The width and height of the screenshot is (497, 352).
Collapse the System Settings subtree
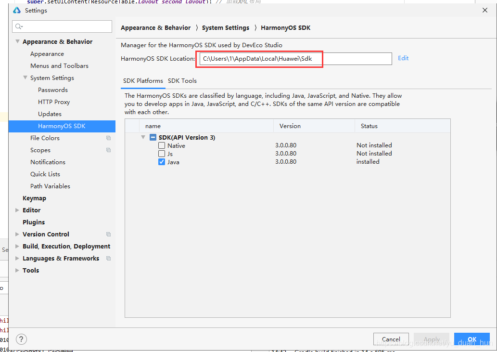point(25,78)
